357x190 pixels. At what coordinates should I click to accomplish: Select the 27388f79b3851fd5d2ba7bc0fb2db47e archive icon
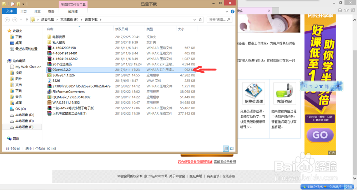pos(49,86)
